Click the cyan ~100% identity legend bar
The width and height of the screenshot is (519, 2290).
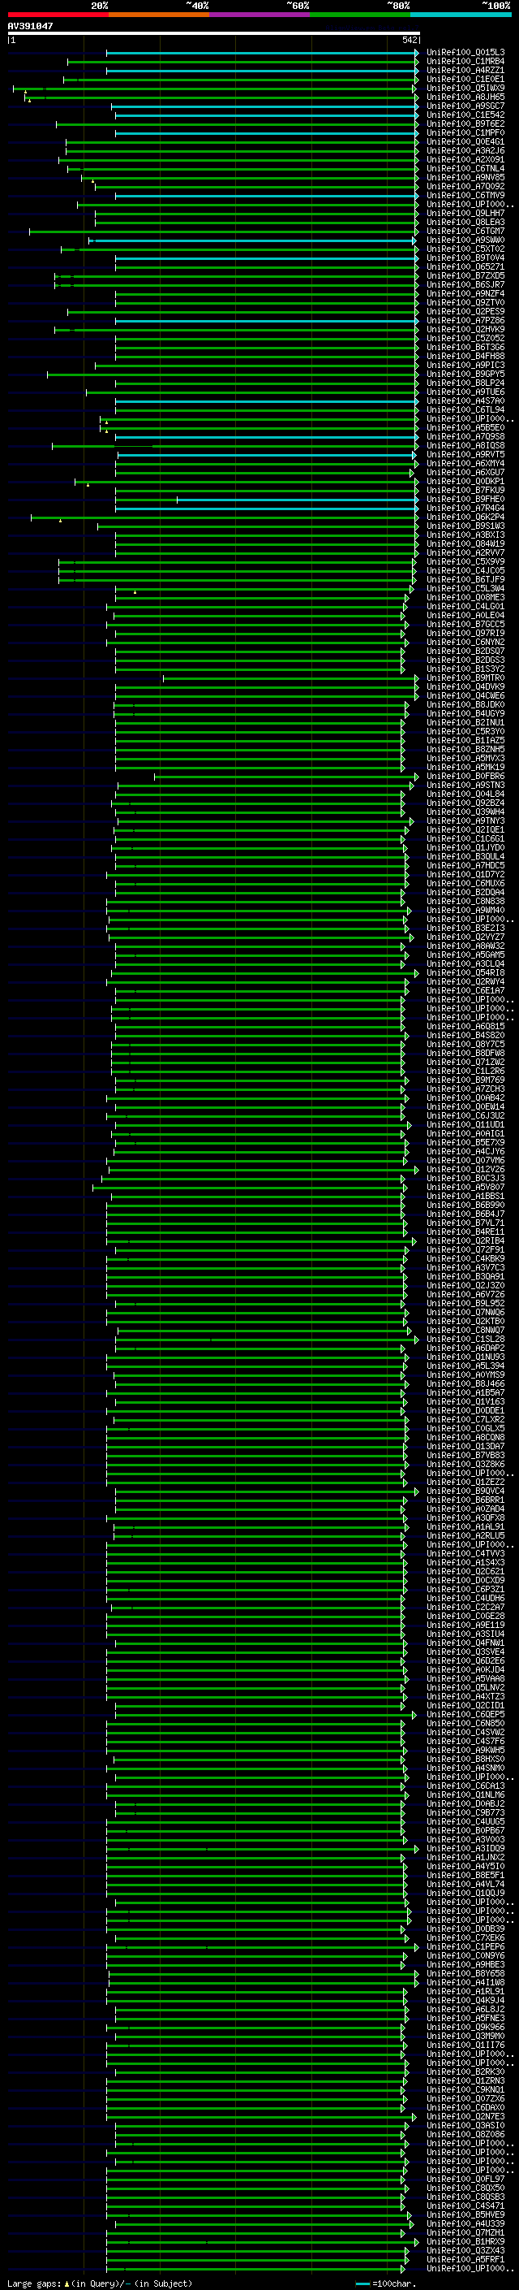point(461,15)
